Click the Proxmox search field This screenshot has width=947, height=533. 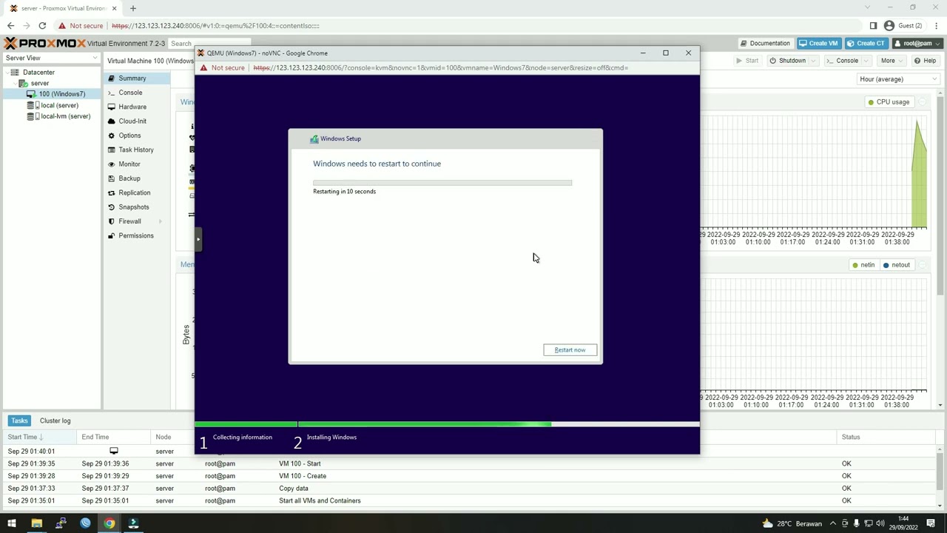(x=210, y=44)
